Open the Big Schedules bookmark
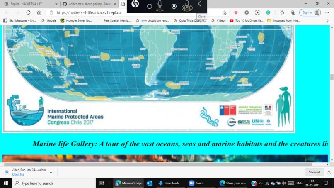Image resolution: width=334 pixels, height=188 pixels. click(x=20, y=20)
